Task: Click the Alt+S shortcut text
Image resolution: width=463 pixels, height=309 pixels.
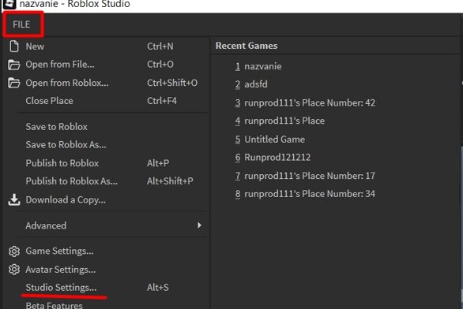Action: coord(158,288)
